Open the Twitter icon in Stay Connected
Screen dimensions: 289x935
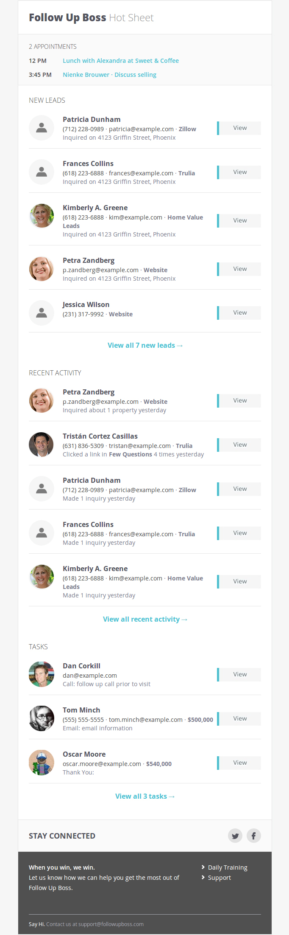235,836
